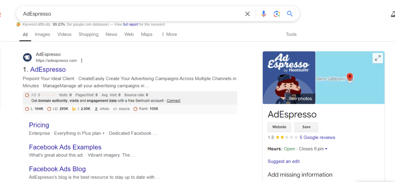Click the blue magnifying glass search icon
The height and width of the screenshot is (182, 395).
[290, 14]
